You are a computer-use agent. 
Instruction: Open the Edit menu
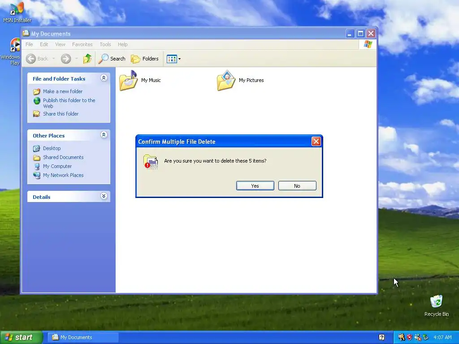click(x=44, y=44)
